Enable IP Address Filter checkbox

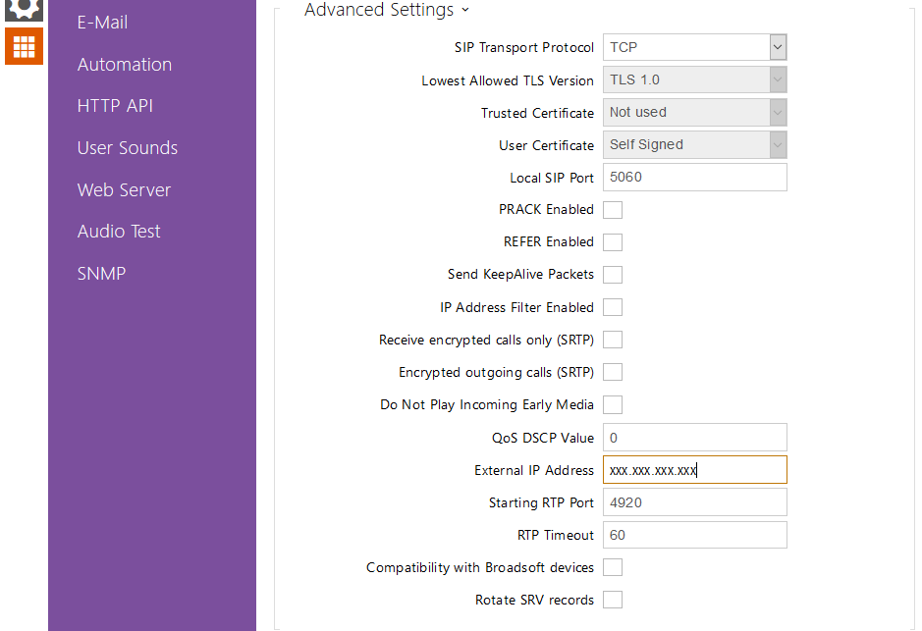(613, 307)
